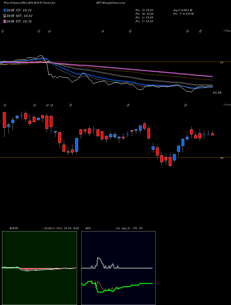231x305 pixels.
Task: Click the '<Tops' marker label
Action: click(227, 31)
